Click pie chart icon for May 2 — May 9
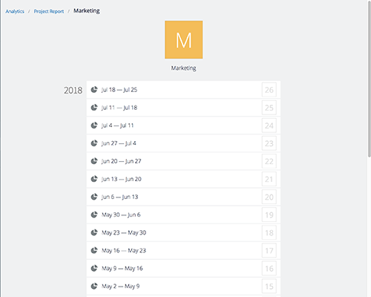The height and width of the screenshot is (297, 371). (94, 286)
